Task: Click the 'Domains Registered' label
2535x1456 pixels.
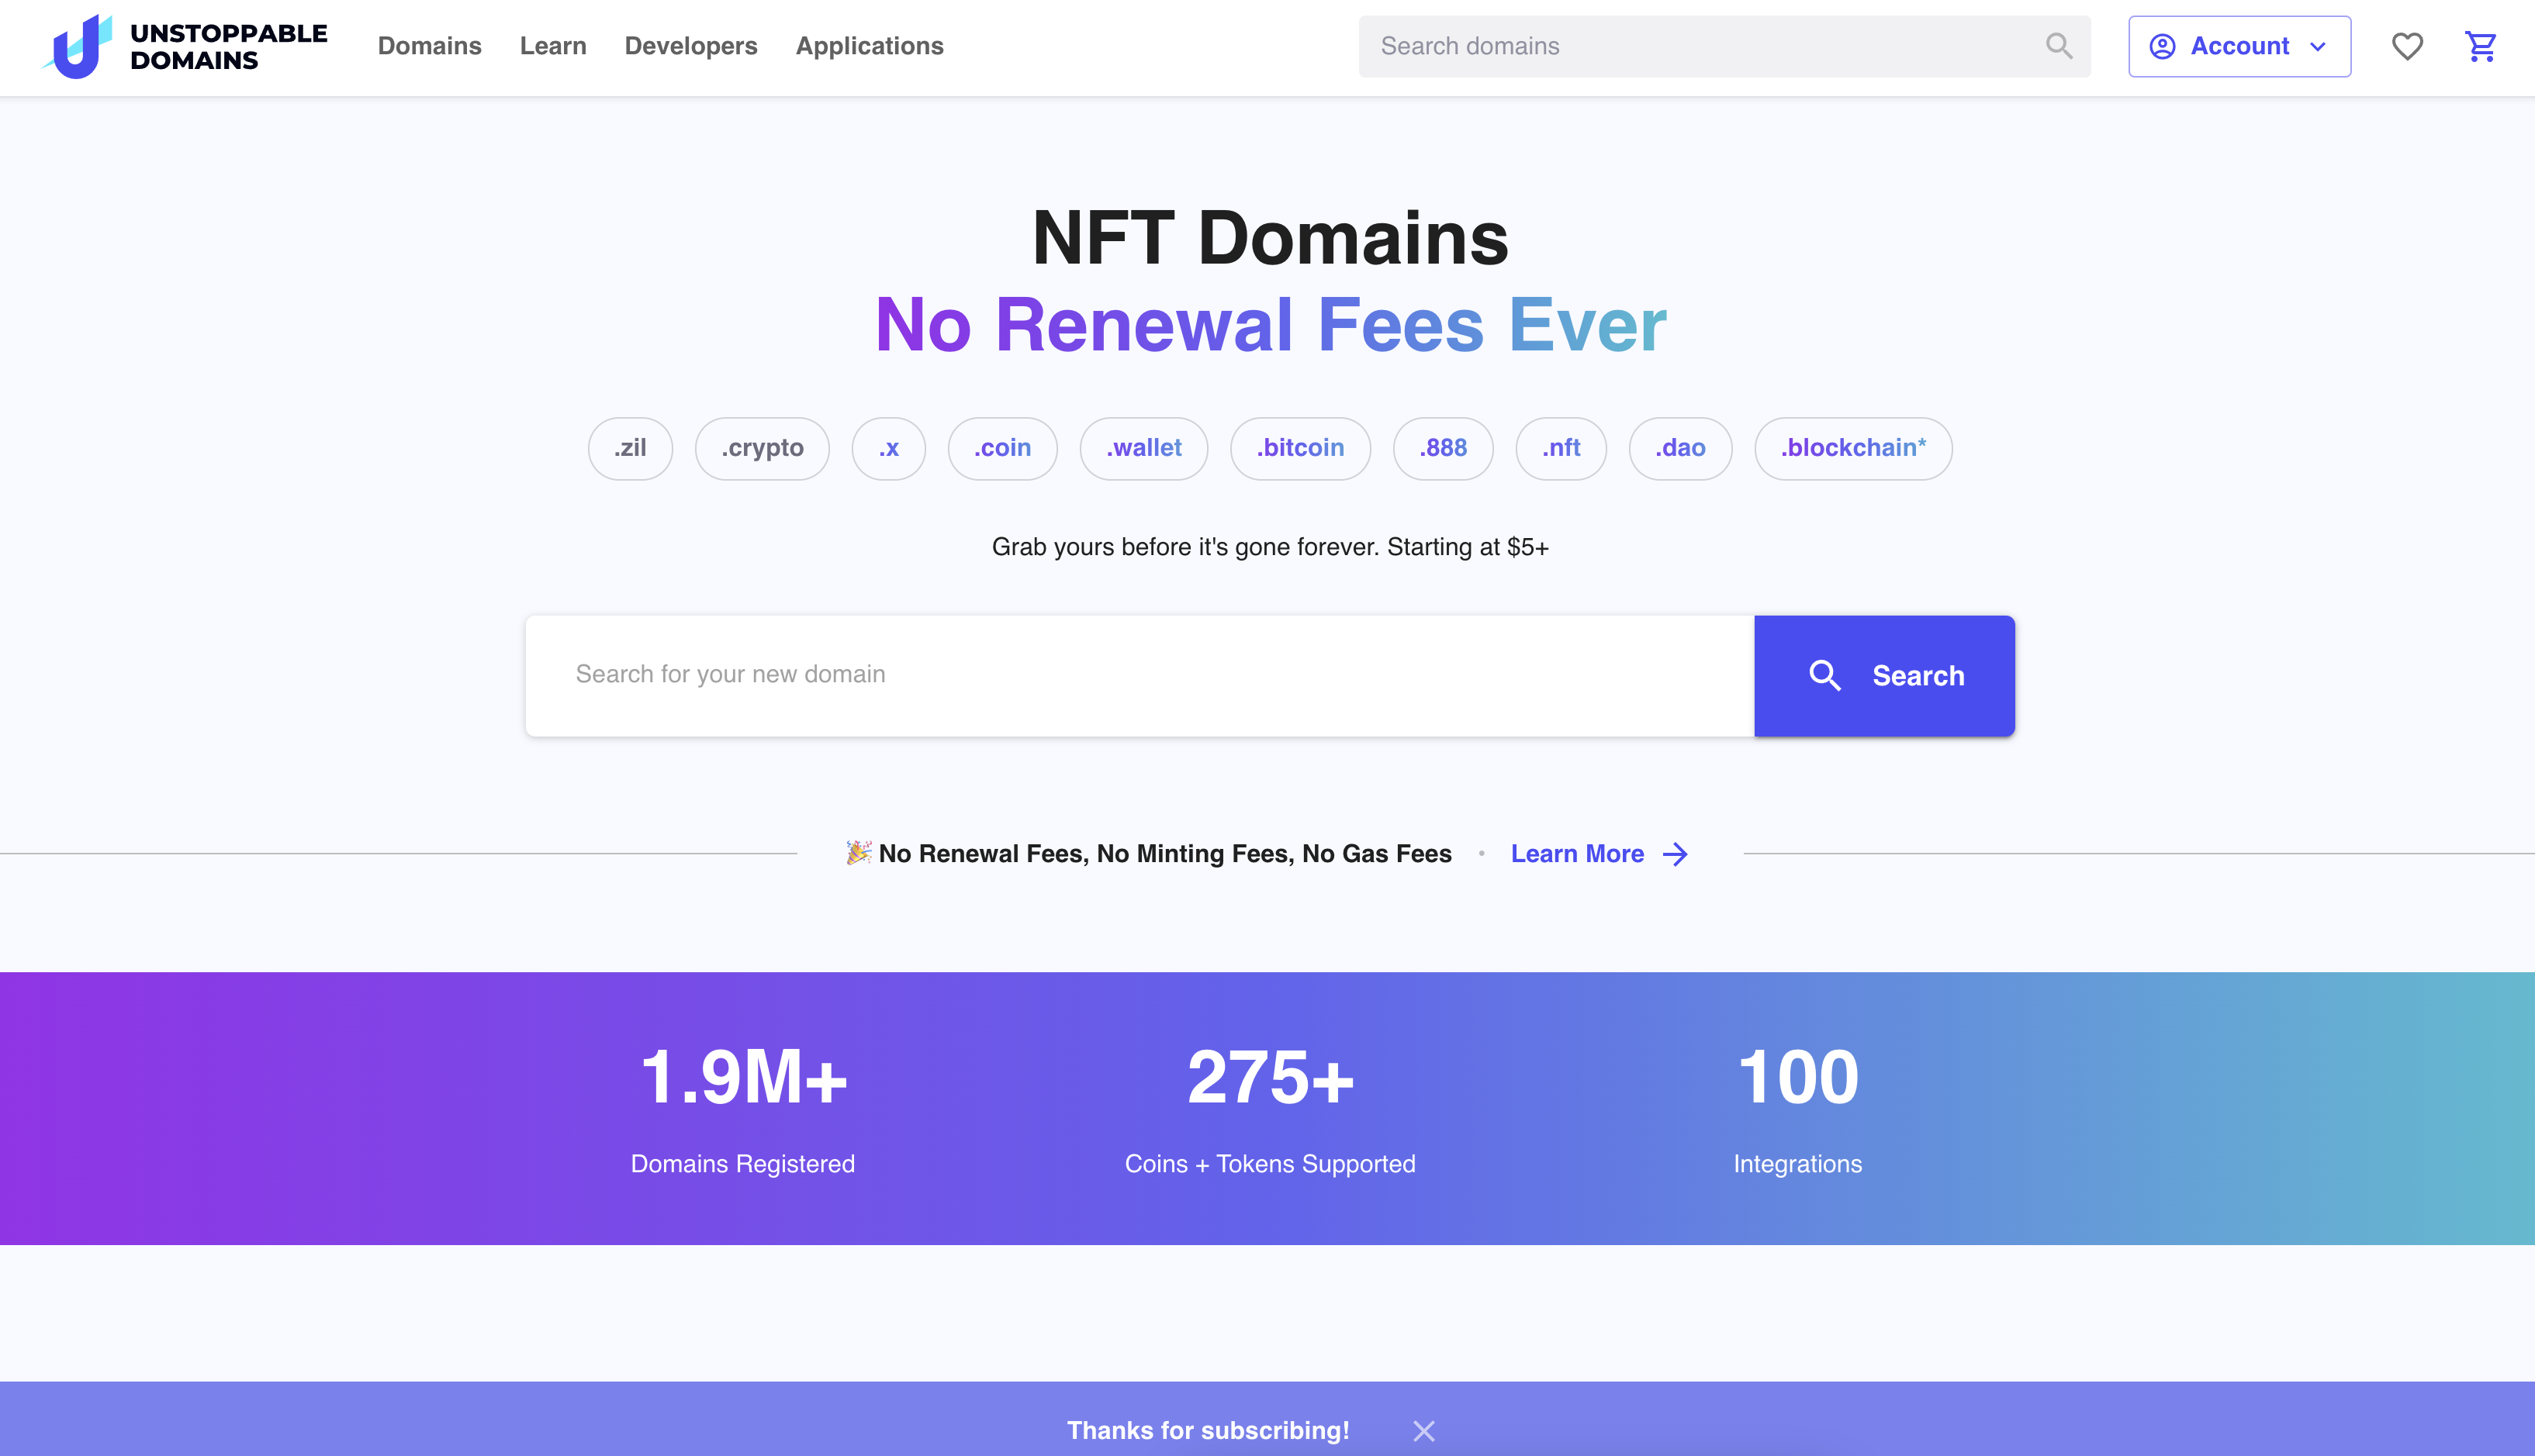Action: tap(742, 1164)
